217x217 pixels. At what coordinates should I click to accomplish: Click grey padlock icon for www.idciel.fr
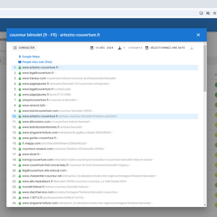20,155
